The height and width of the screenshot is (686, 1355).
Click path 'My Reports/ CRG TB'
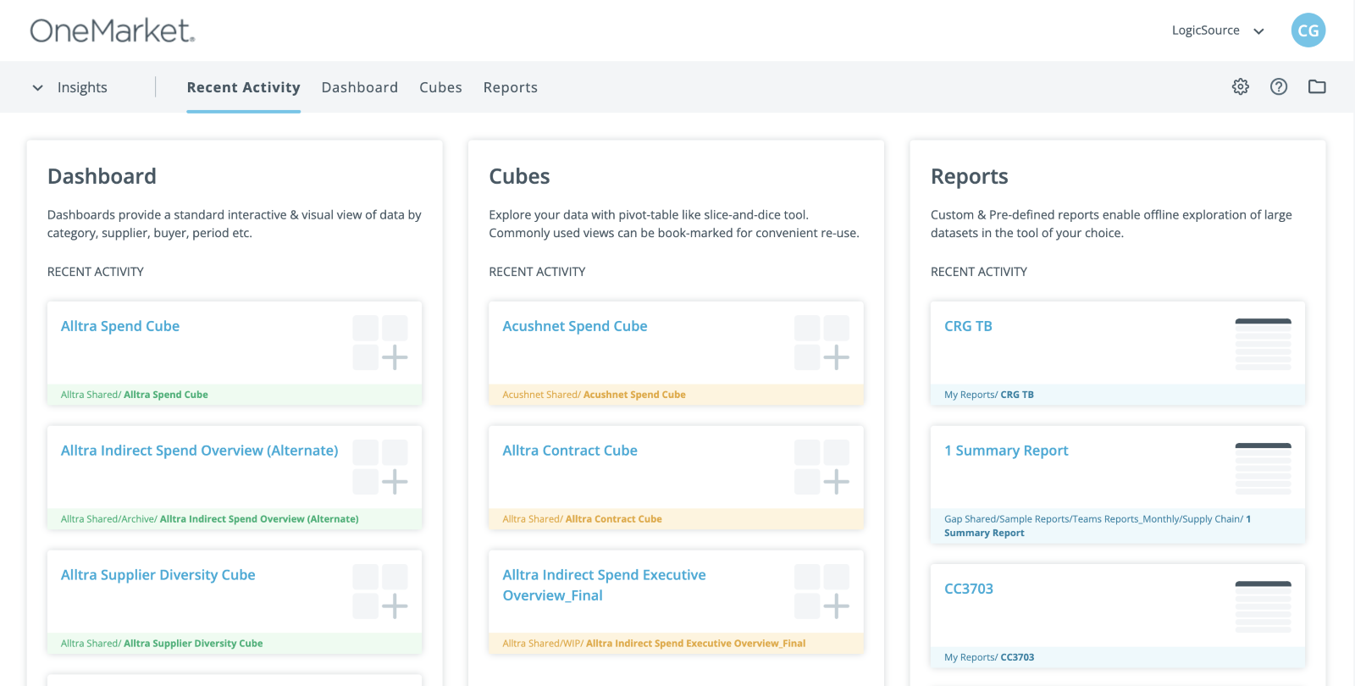[989, 395]
